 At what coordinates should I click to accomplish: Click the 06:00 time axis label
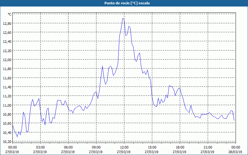[68, 148]
